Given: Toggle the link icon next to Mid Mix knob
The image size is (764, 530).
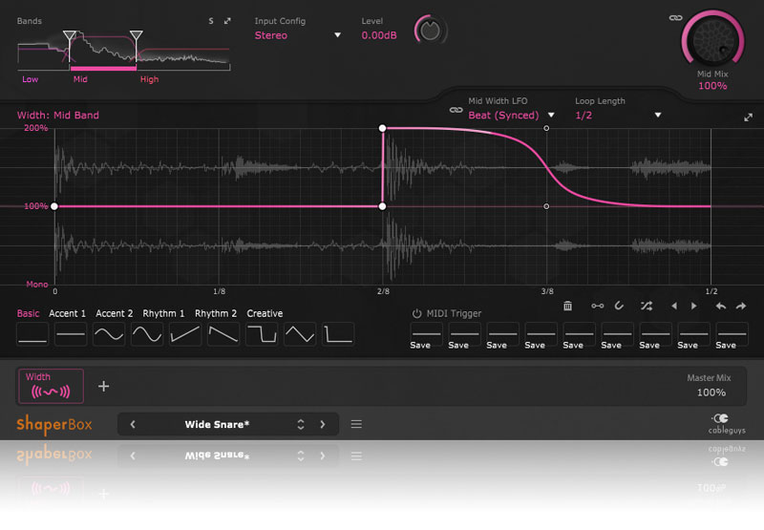Looking at the screenshot, I should click(x=675, y=17).
